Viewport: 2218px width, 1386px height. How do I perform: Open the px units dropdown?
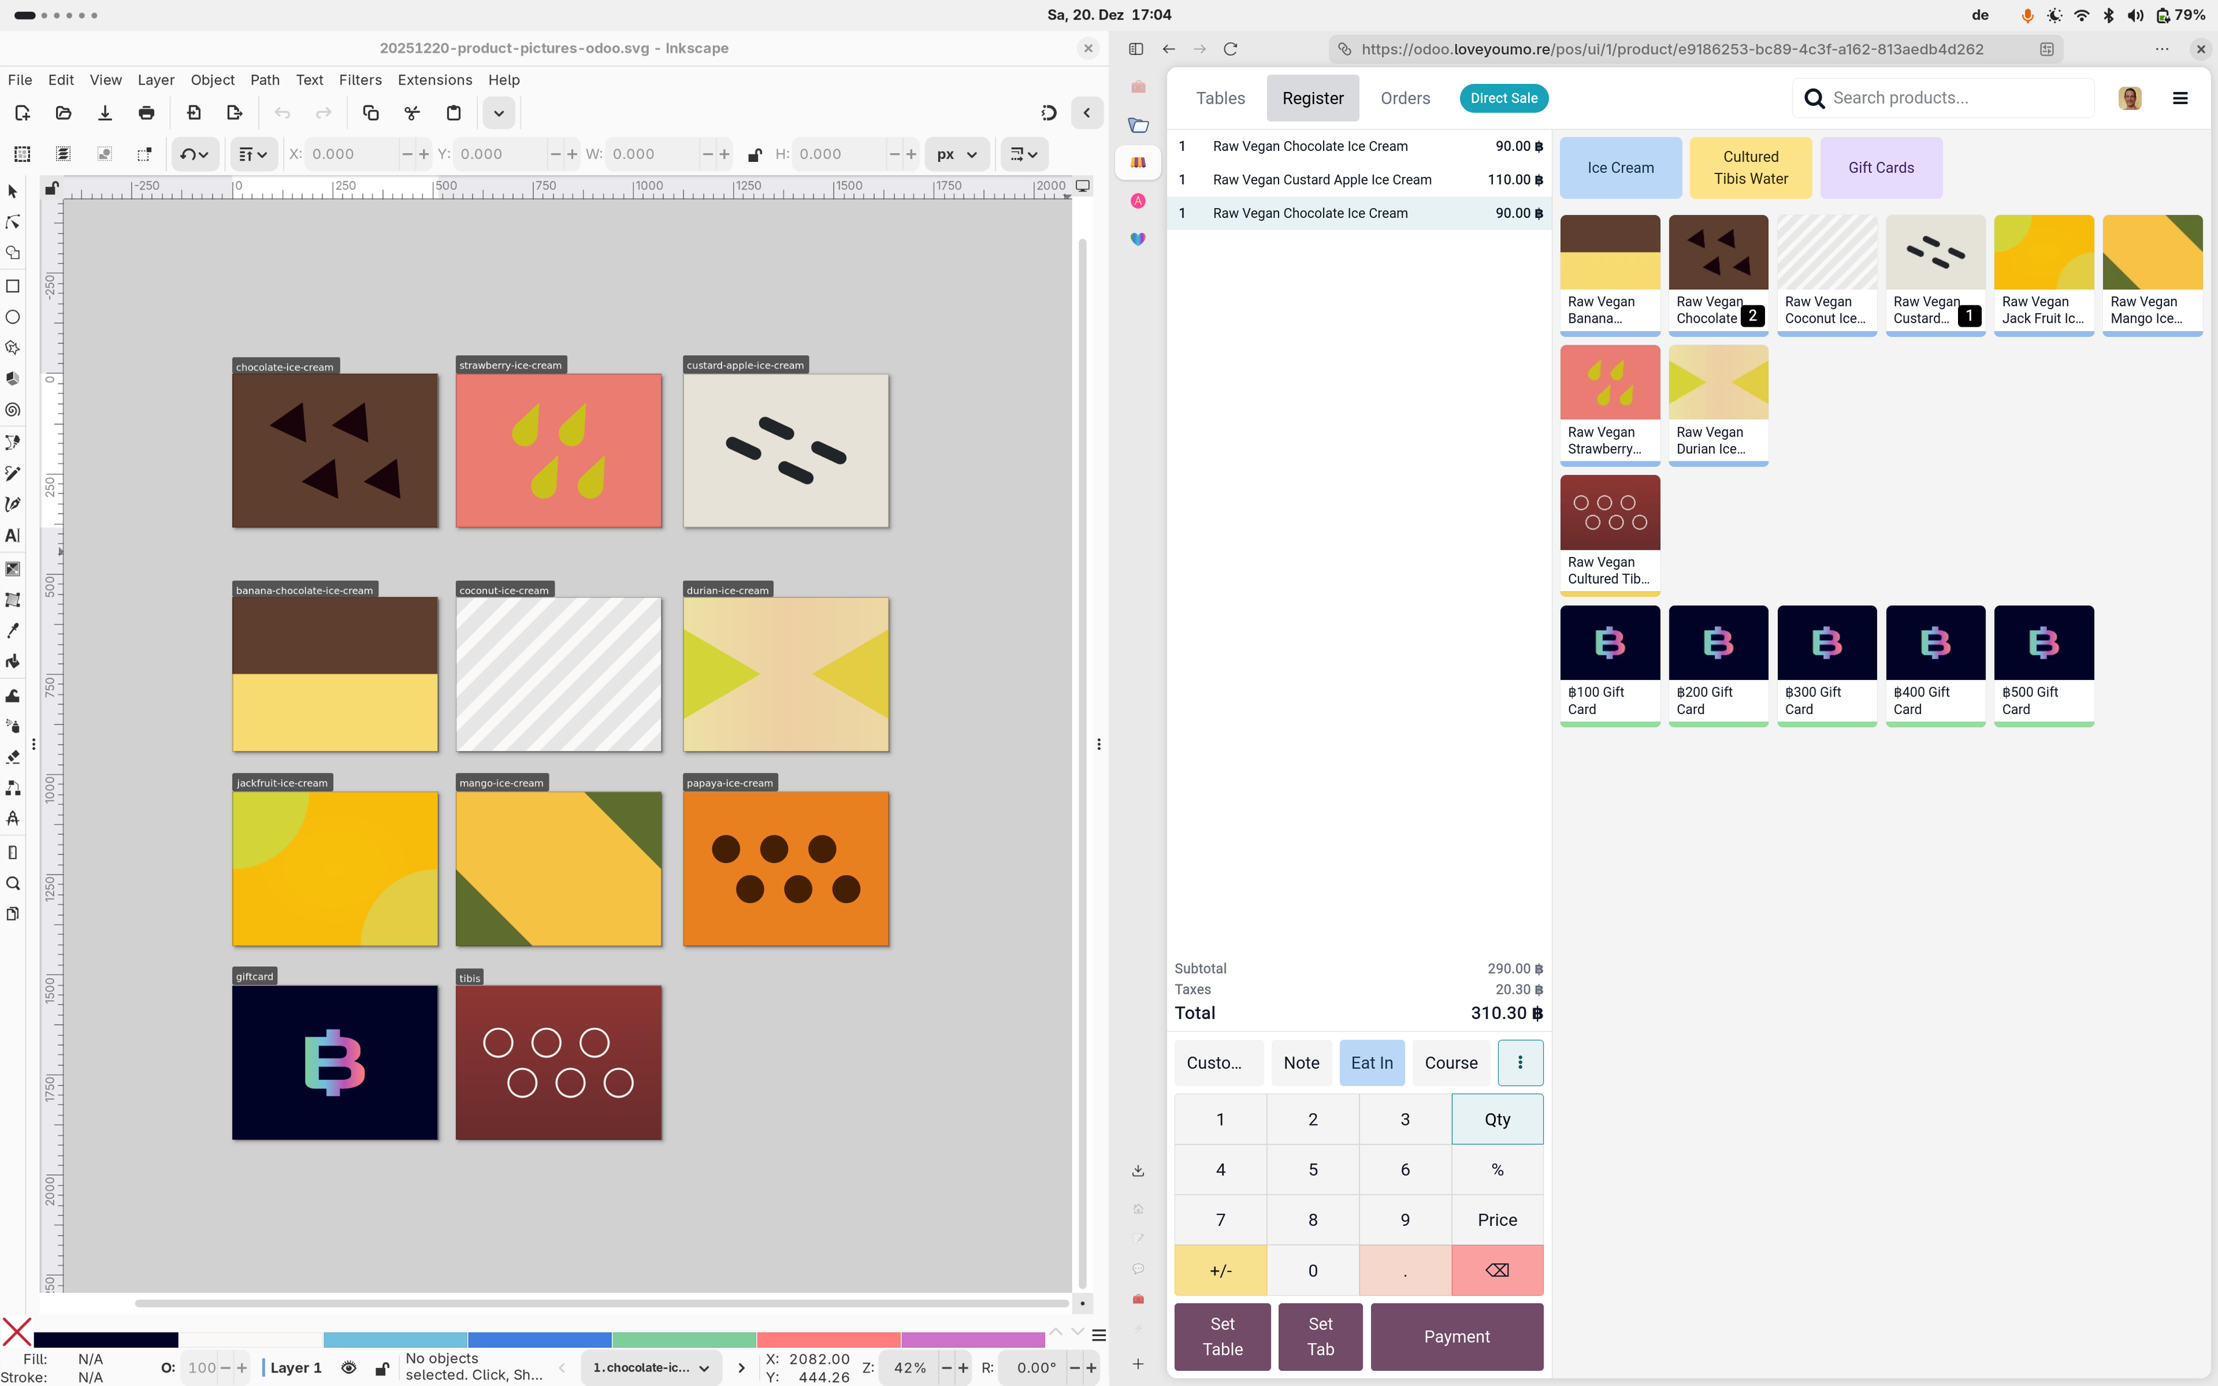[956, 155]
